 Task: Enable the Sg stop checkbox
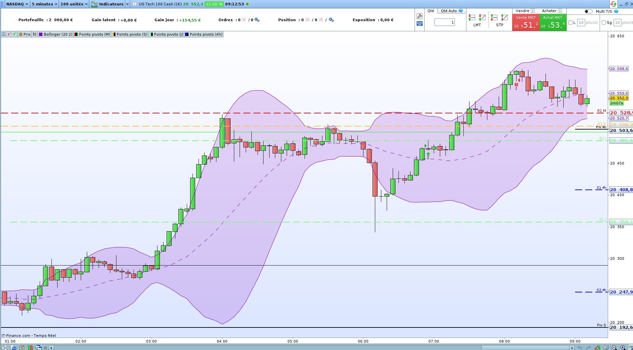click(604, 23)
